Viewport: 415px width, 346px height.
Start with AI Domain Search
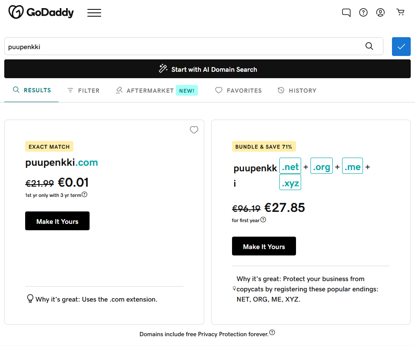[207, 69]
